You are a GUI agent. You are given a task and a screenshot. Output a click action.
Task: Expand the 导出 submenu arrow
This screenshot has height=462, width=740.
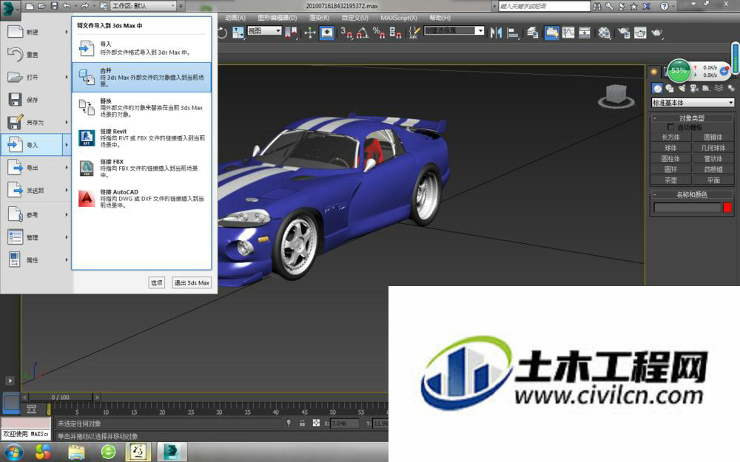[67, 168]
